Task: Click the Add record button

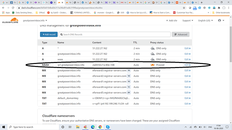Action: tap(49, 34)
